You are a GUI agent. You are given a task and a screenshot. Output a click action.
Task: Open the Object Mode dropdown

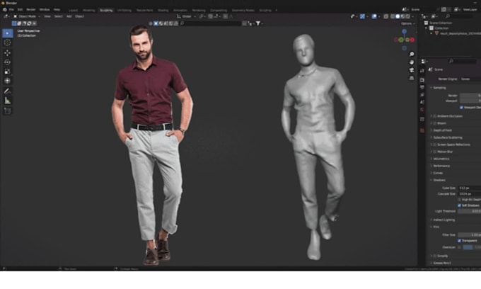(27, 16)
